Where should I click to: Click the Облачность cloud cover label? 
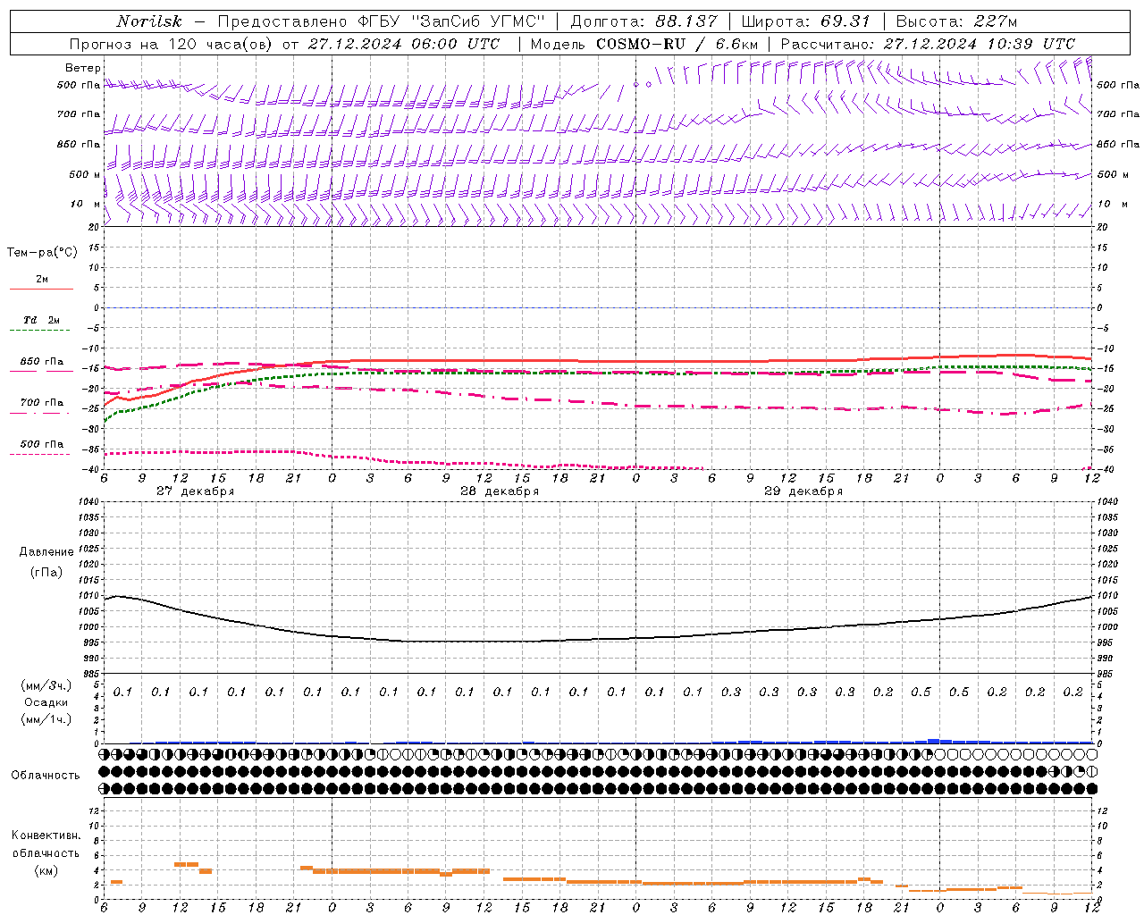46,776
